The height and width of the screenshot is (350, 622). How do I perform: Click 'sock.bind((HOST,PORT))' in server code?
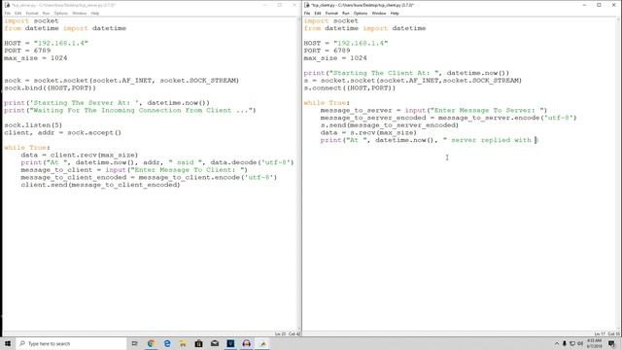pos(50,87)
